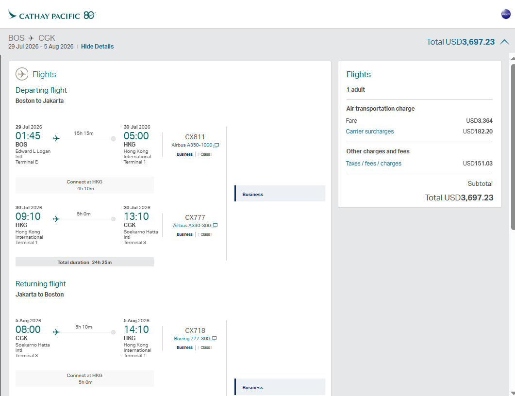Click Hide Details link
515x396 pixels.
point(97,46)
